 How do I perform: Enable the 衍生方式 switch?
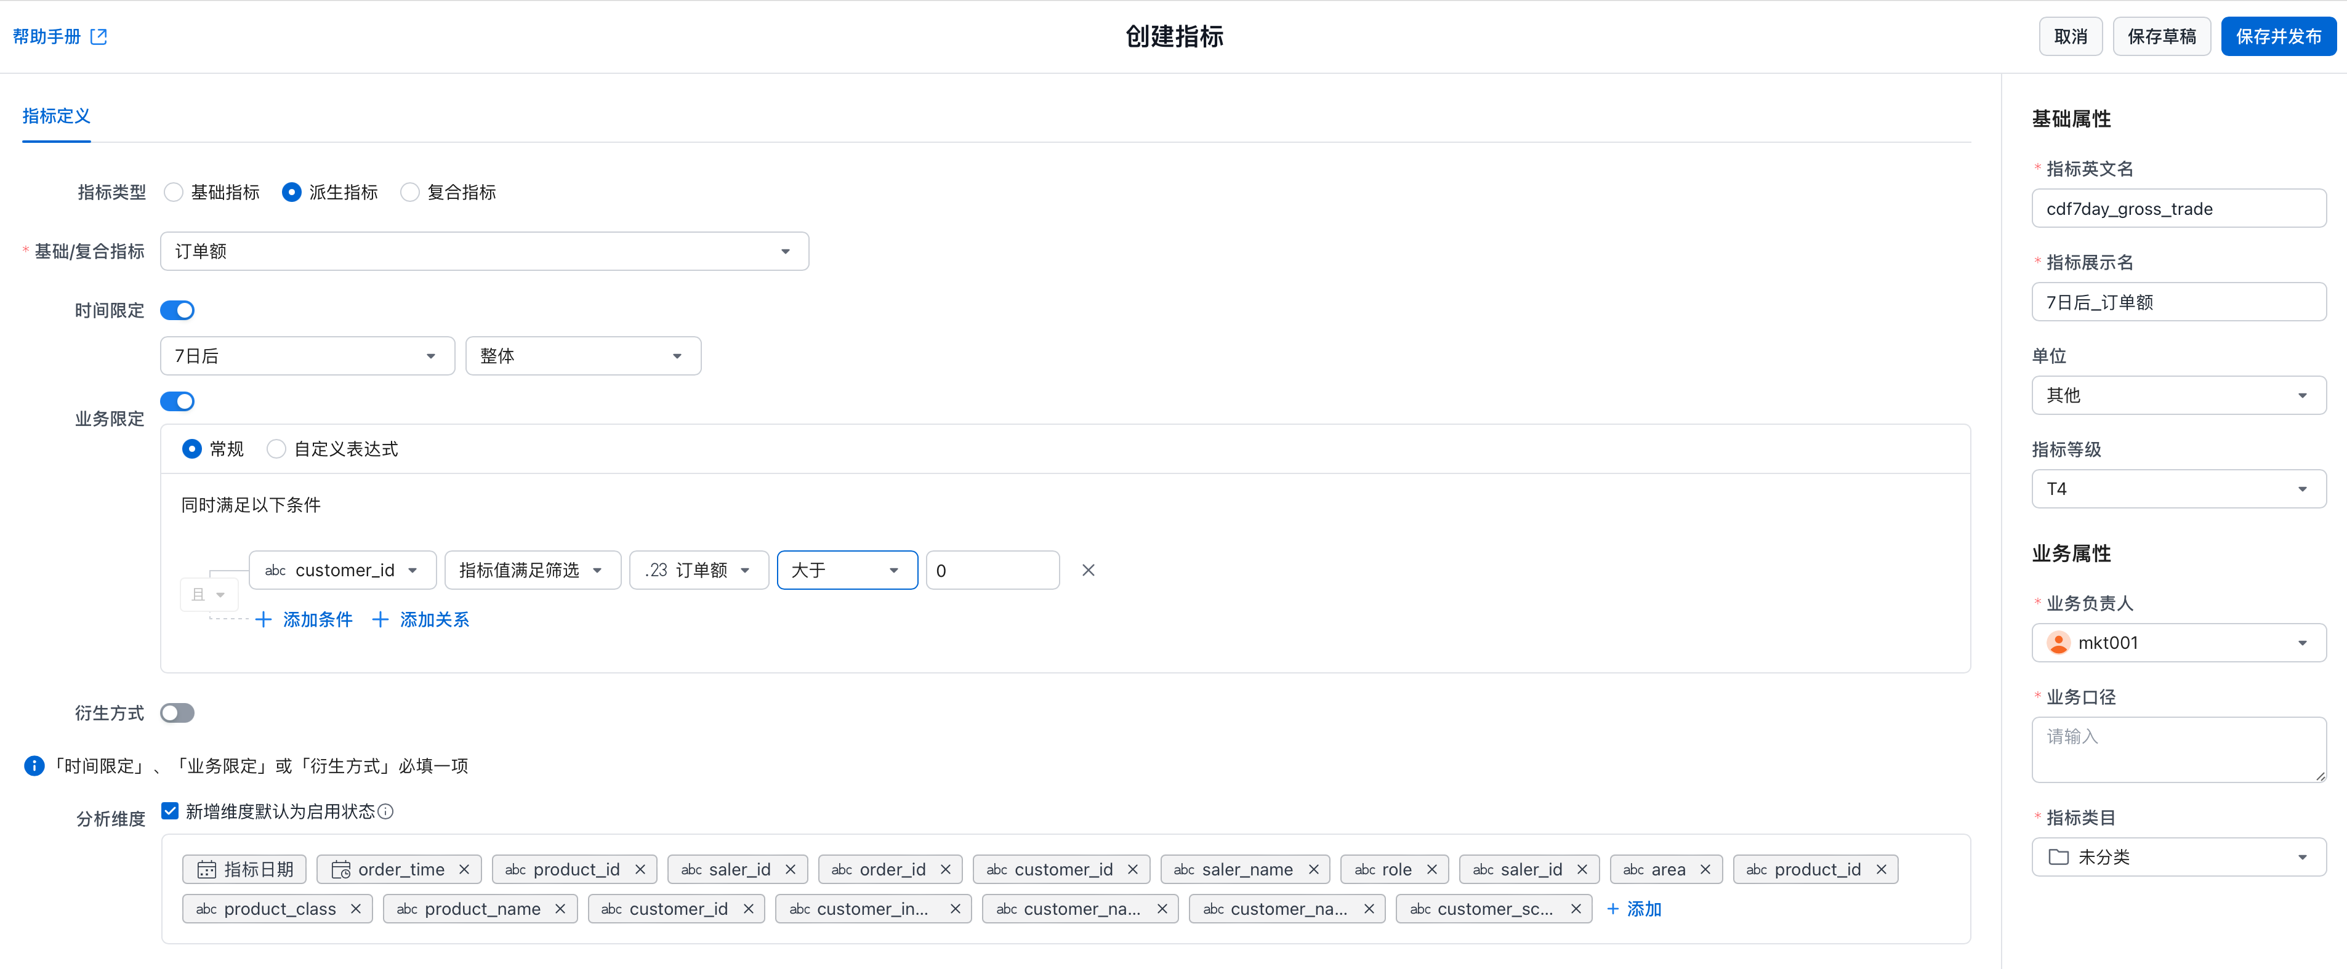(x=178, y=713)
